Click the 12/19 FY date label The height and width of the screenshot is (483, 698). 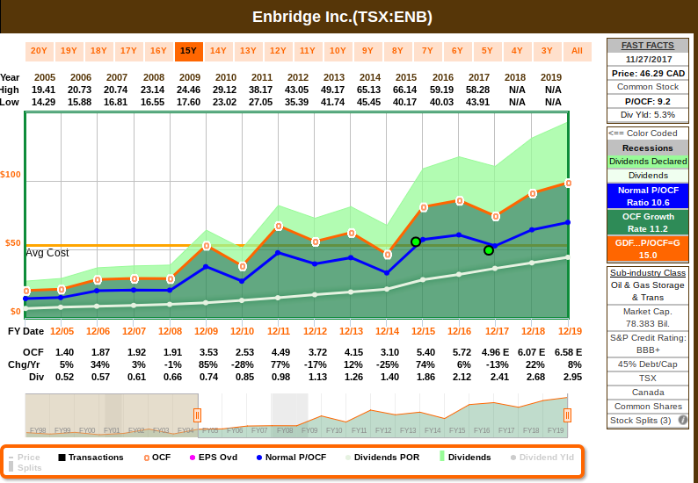(x=571, y=331)
